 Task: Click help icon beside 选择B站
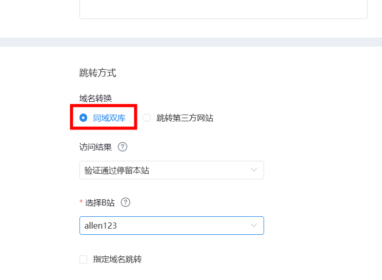(x=126, y=202)
